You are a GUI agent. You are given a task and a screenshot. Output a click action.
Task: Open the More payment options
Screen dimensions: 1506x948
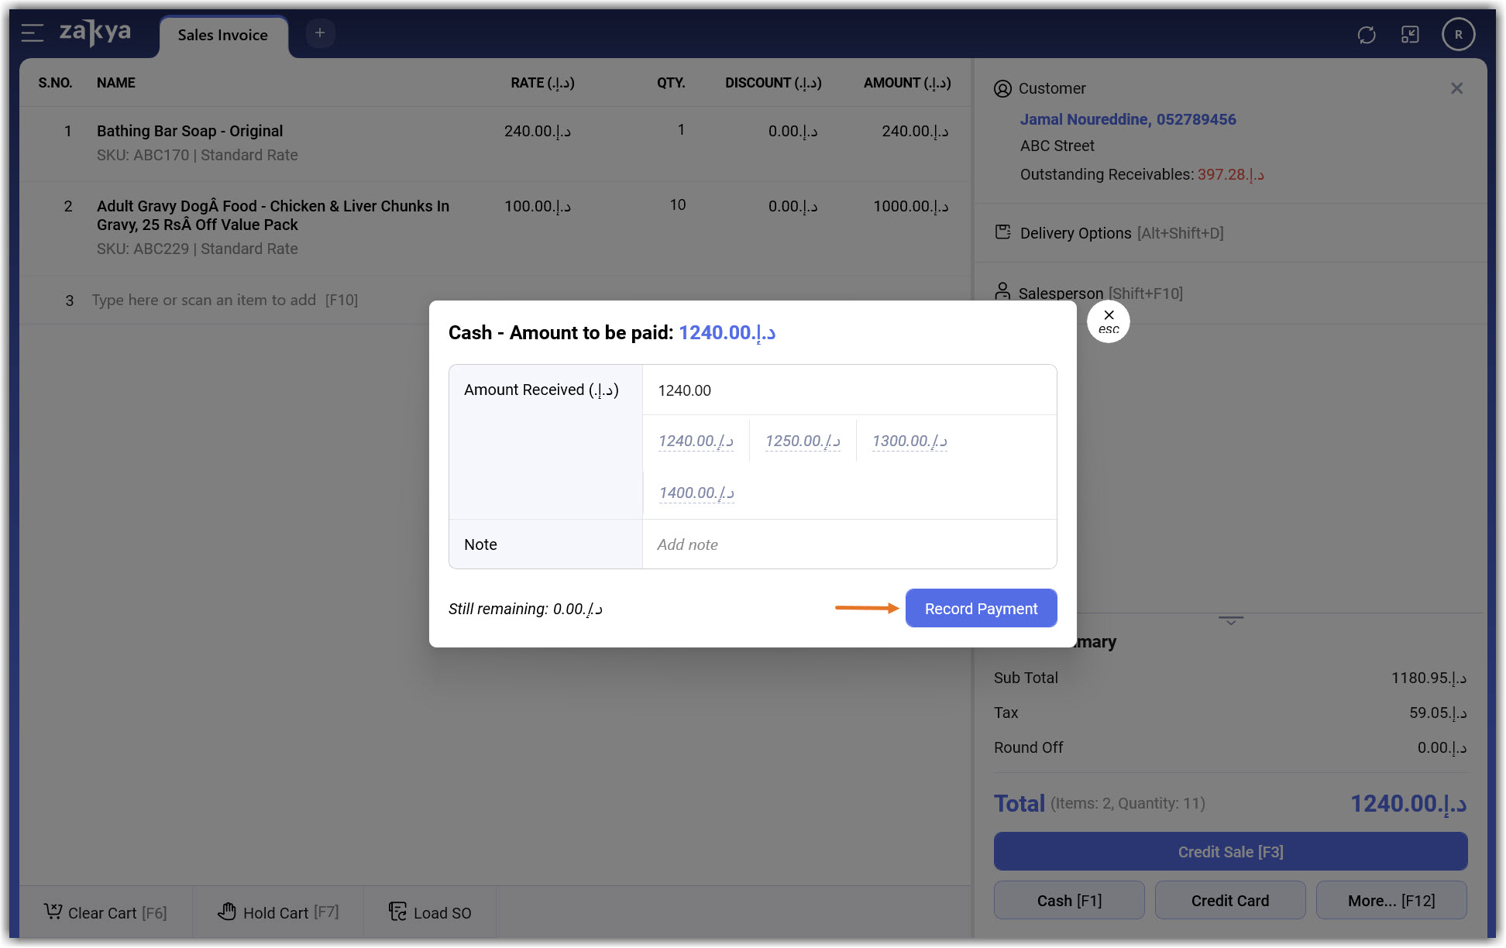pos(1391,901)
